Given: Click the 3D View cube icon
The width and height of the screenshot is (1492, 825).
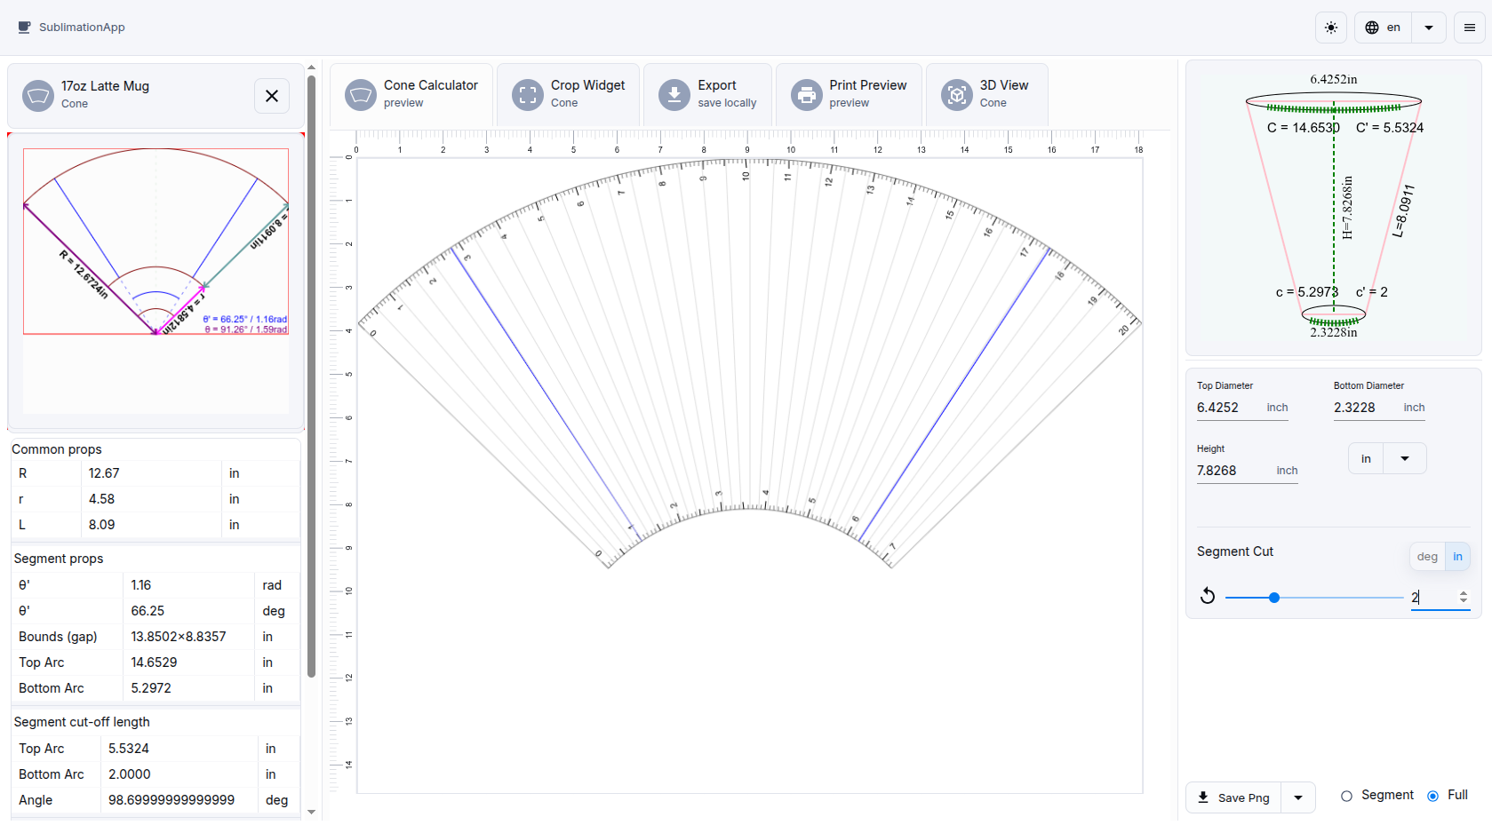Looking at the screenshot, I should click(x=957, y=94).
